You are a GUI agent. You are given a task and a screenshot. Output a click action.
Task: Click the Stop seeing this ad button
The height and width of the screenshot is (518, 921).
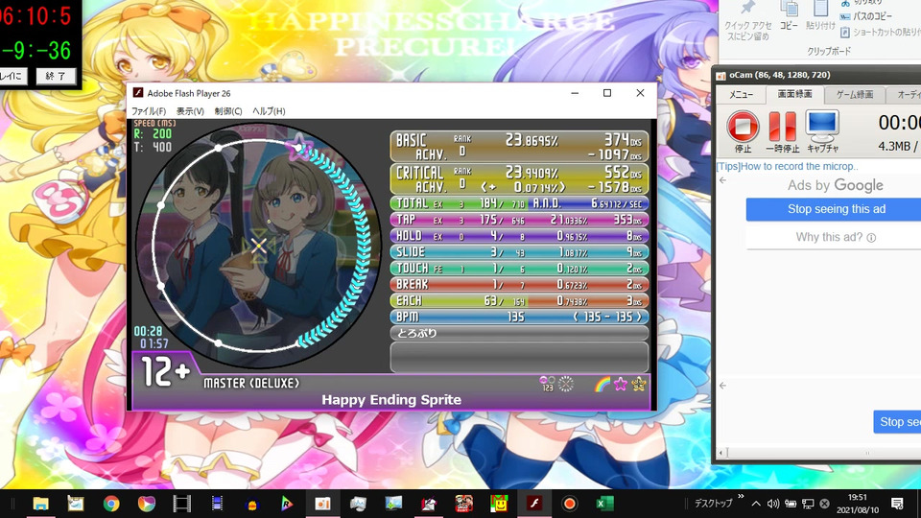(x=837, y=209)
